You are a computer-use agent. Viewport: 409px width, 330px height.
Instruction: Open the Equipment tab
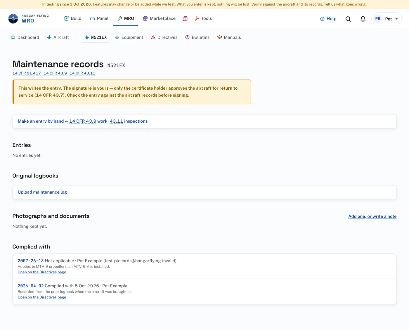[129, 37]
